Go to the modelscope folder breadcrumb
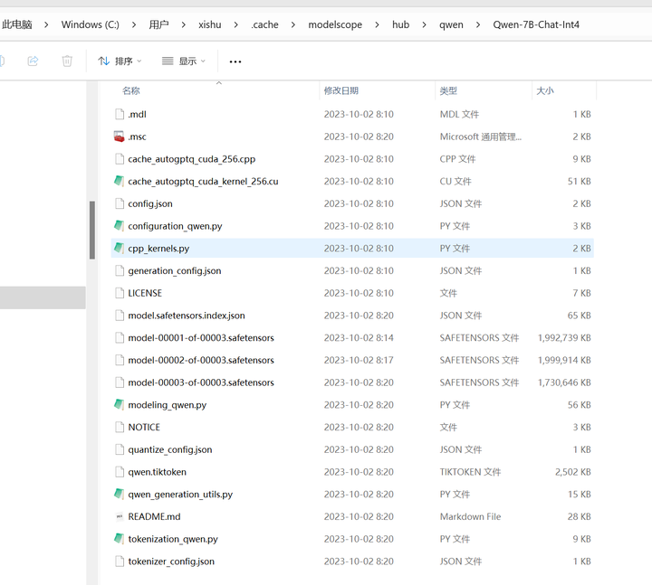652x585 pixels. (335, 24)
